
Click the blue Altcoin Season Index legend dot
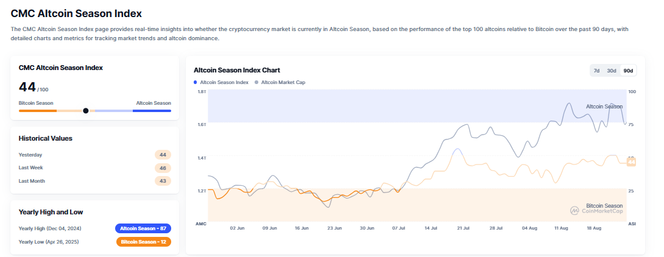pos(196,82)
